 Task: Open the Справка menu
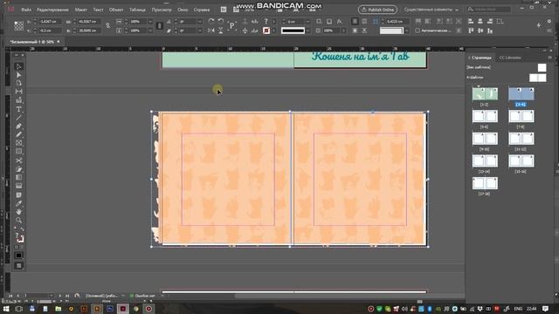tap(202, 10)
